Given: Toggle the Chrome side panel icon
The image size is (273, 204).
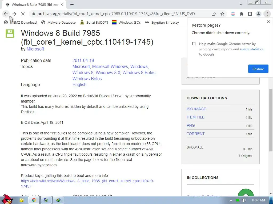Looking at the screenshot, I should (x=250, y=14).
